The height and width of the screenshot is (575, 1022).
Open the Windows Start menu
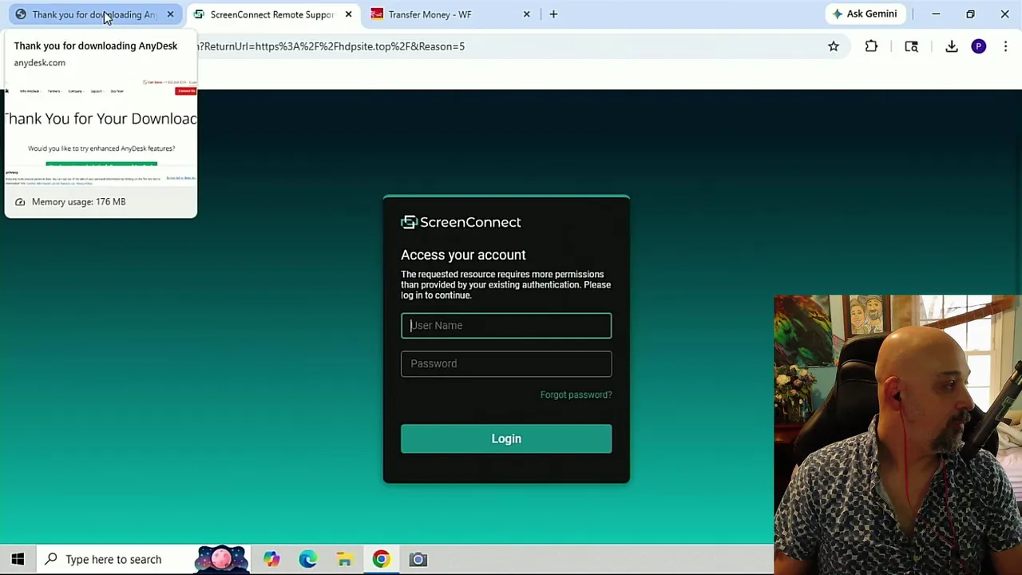click(x=18, y=559)
